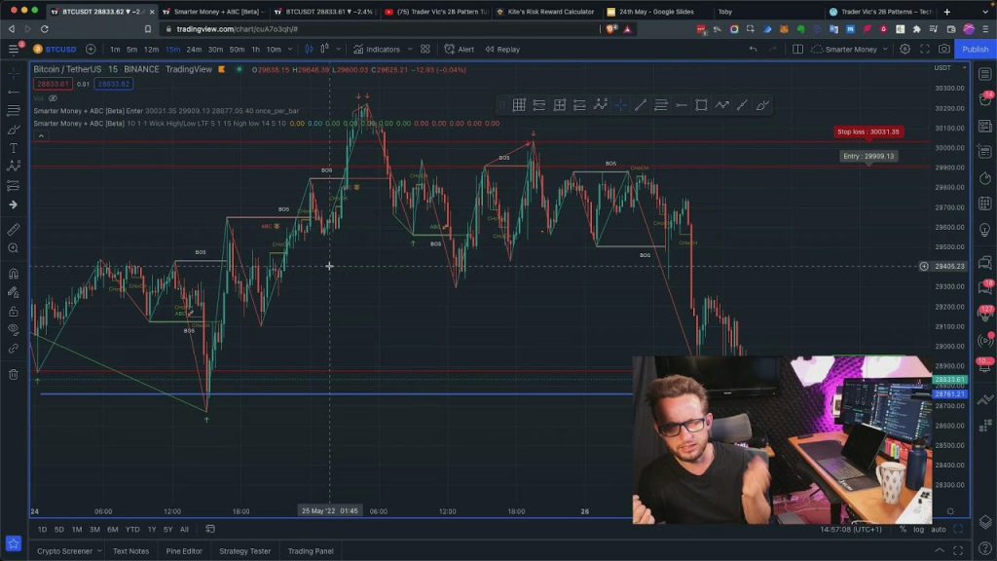Take a chart snapshot with camera icon
Screen dimensions: 997x561
[x=944, y=49]
